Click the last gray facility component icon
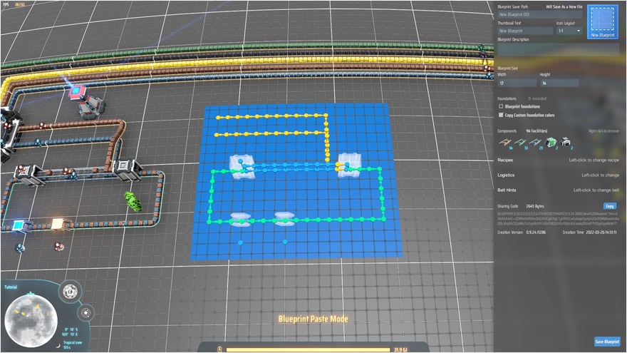627x353 pixels. pyautogui.click(x=566, y=142)
